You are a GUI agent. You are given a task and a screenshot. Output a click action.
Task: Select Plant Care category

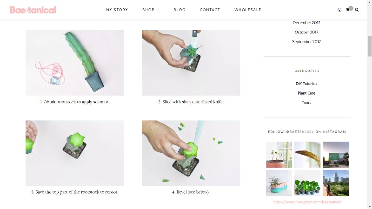point(306,93)
